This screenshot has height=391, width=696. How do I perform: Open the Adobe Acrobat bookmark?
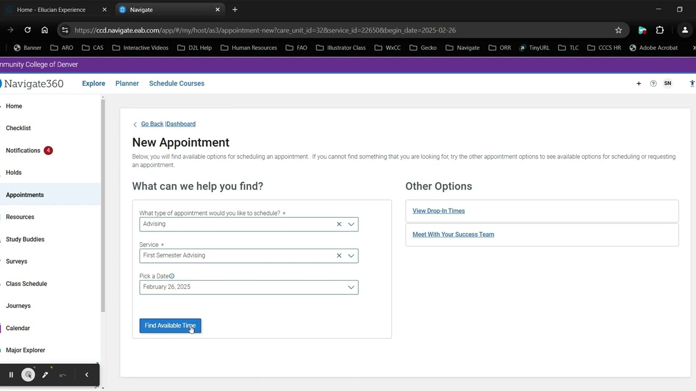[x=654, y=48]
